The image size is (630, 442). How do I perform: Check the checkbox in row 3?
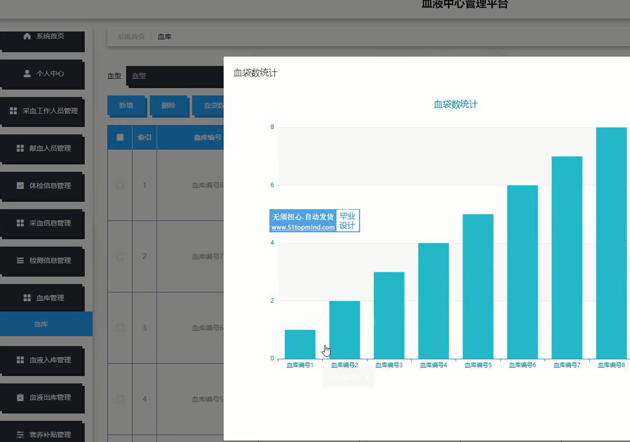tap(120, 328)
